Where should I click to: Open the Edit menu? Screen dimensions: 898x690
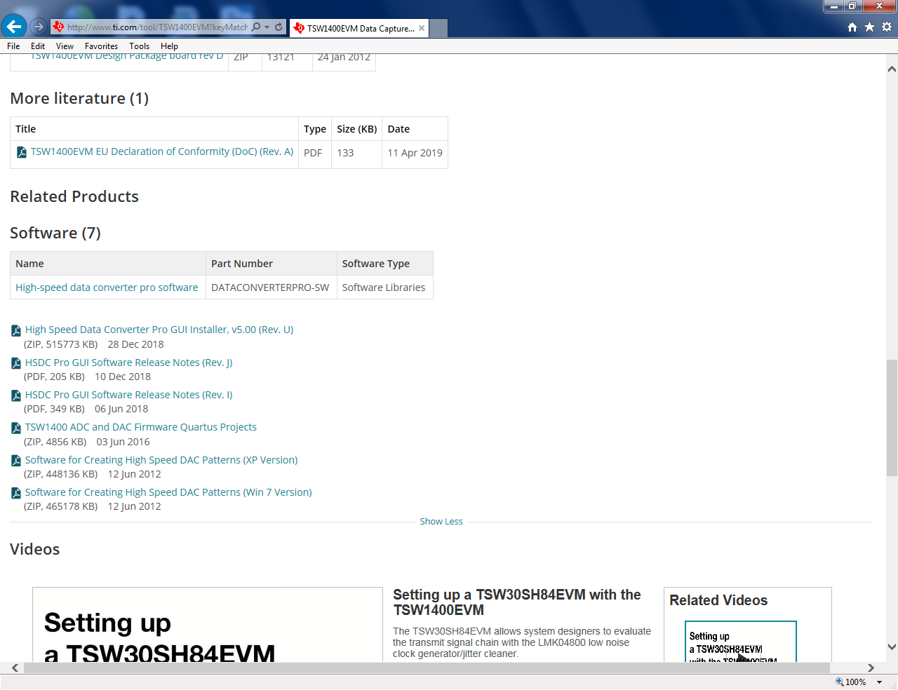point(38,46)
